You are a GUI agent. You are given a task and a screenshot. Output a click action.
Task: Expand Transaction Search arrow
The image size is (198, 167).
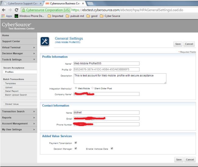pos(34,111)
